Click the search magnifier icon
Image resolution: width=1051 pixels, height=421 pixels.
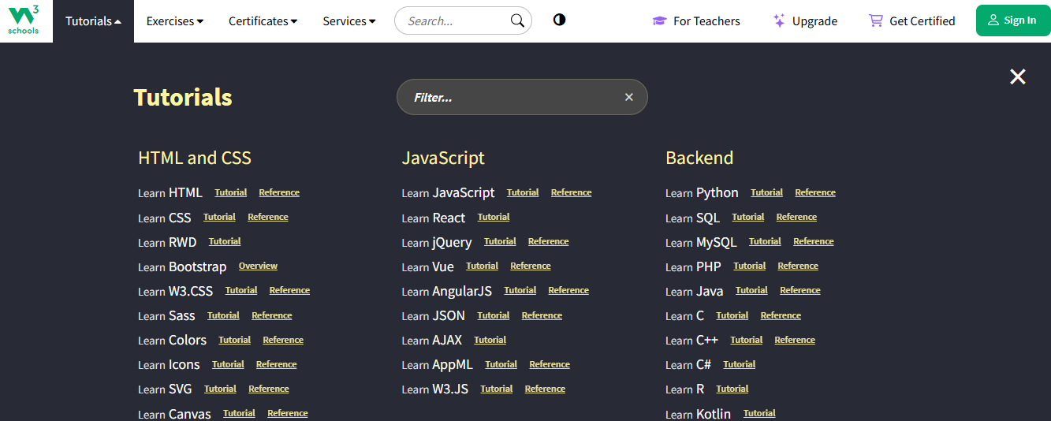click(517, 20)
